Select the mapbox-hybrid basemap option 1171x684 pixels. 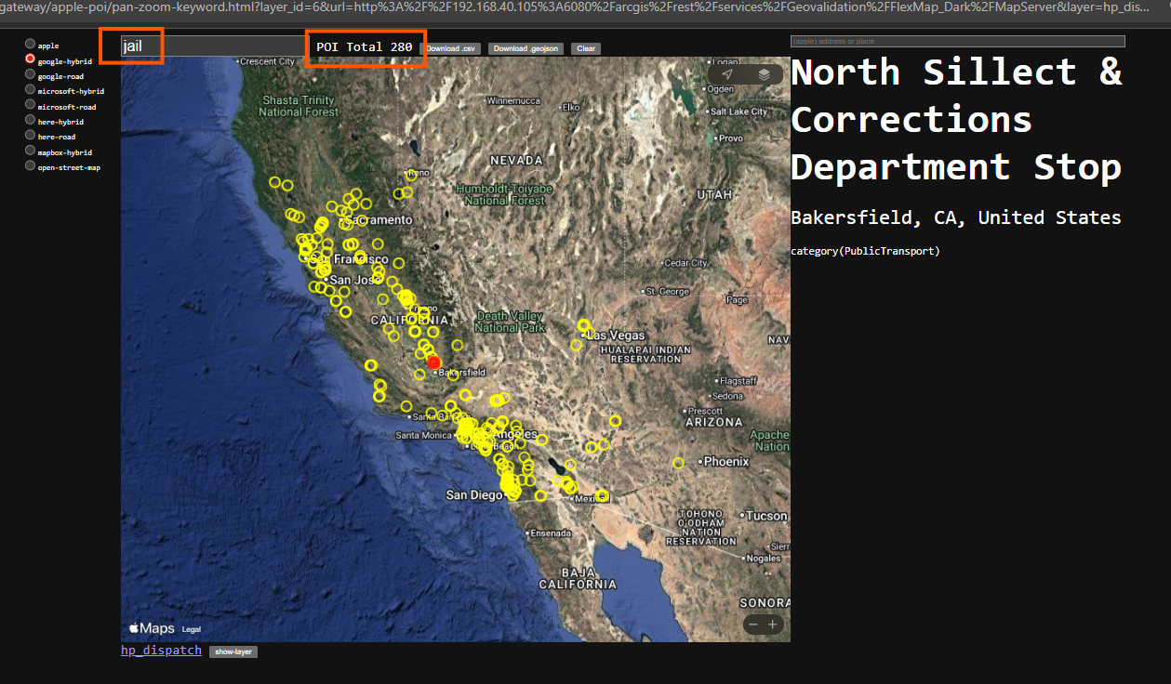coord(31,151)
